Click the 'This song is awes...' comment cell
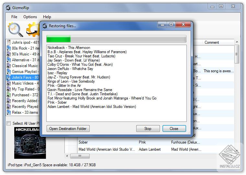Viewport: 246px width, 175px height. [218, 71]
